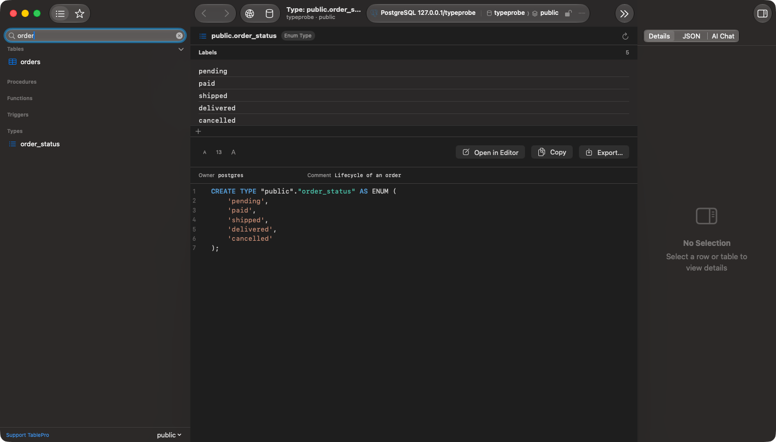Switch to the AI Chat tab

pos(723,36)
